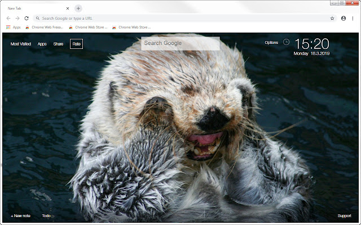Viewport: 361px width, 225px height.
Task: Click the 15:20 time display
Action: click(312, 44)
